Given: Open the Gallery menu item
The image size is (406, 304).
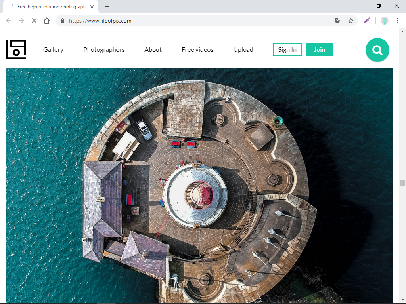Looking at the screenshot, I should click(x=54, y=49).
